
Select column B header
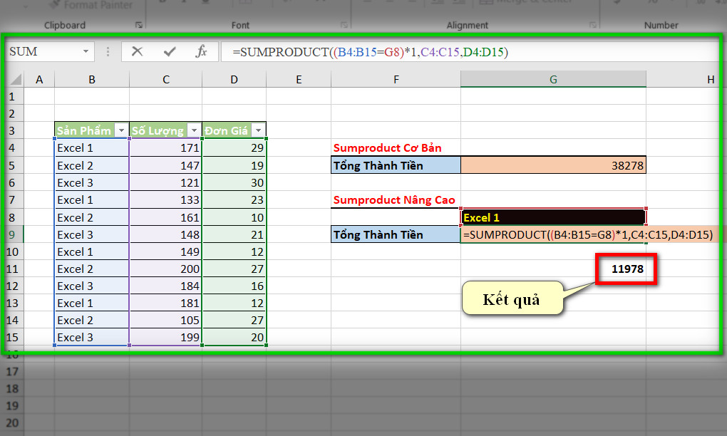click(x=92, y=79)
